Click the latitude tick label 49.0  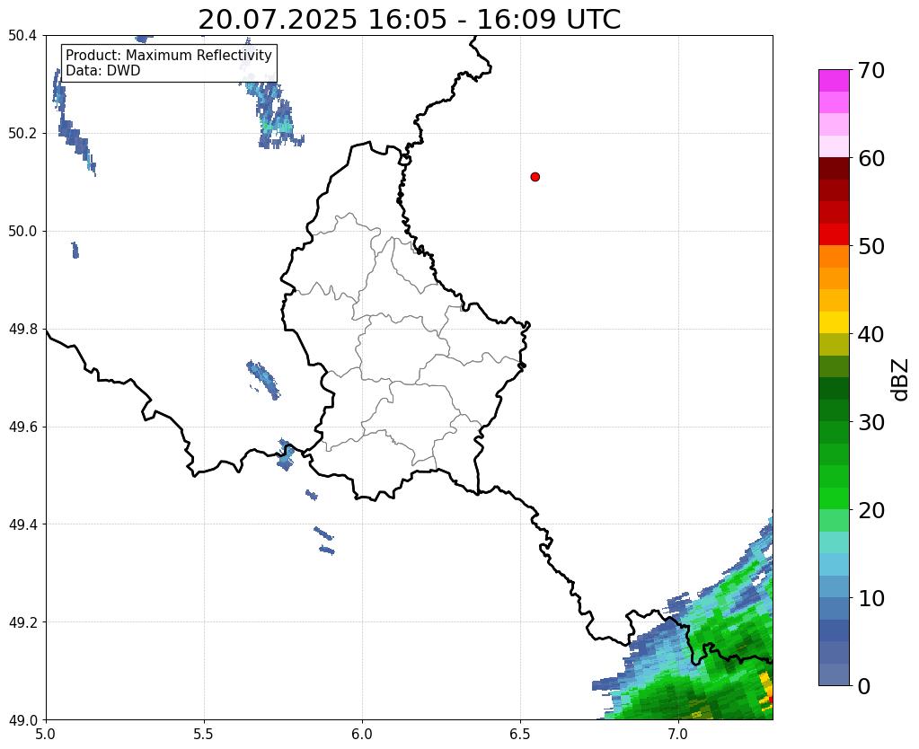click(x=22, y=720)
